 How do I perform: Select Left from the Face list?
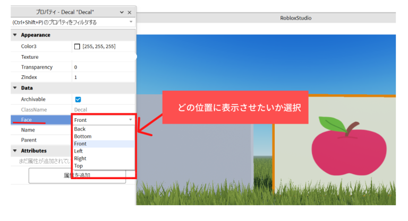click(x=79, y=151)
